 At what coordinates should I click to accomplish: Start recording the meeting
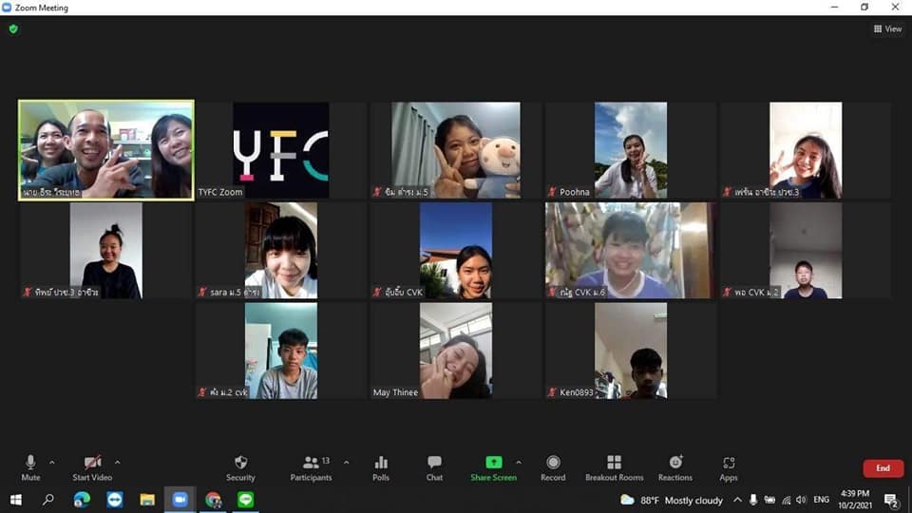[553, 467]
